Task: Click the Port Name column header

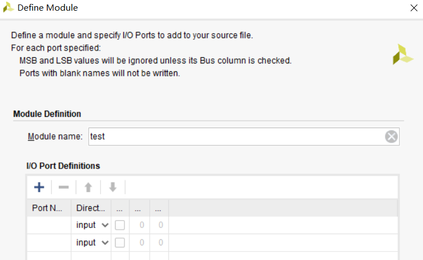Action: pos(49,208)
